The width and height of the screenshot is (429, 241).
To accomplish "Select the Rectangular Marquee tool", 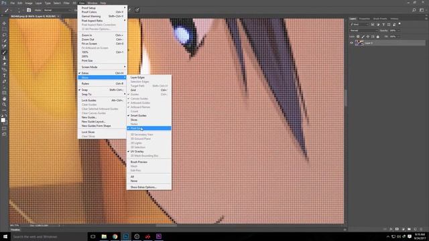I will coord(4,29).
